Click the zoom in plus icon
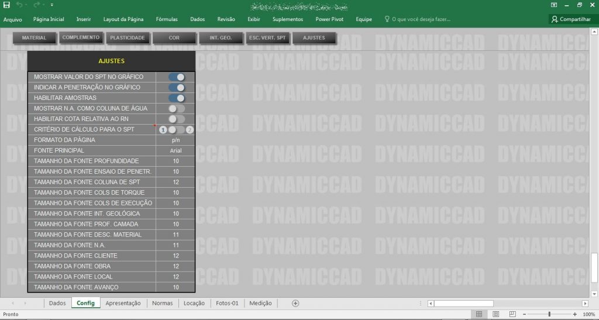The width and height of the screenshot is (599, 320). [575, 314]
